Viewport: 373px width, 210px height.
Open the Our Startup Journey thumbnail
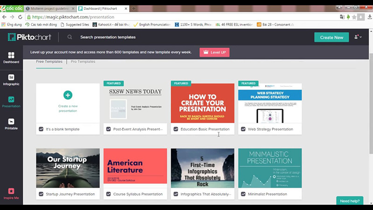tap(68, 168)
